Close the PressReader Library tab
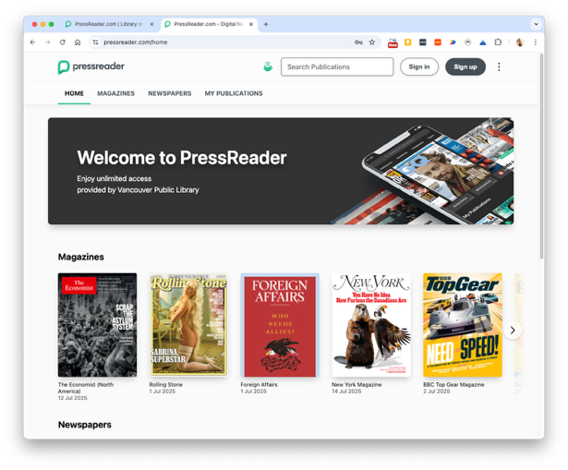 (151, 24)
